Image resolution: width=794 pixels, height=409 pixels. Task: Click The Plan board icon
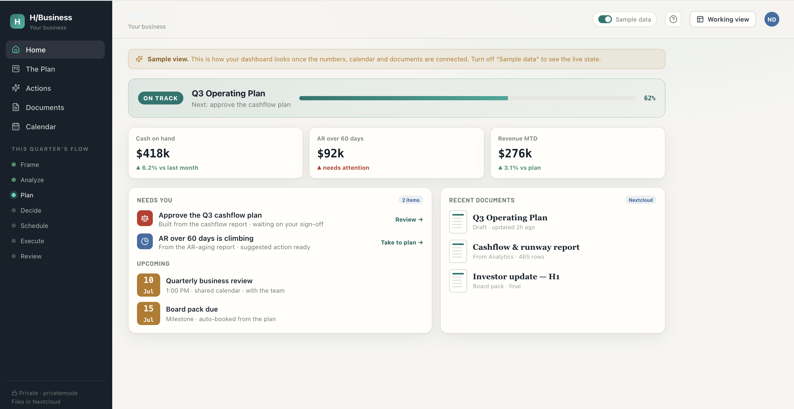(x=16, y=69)
